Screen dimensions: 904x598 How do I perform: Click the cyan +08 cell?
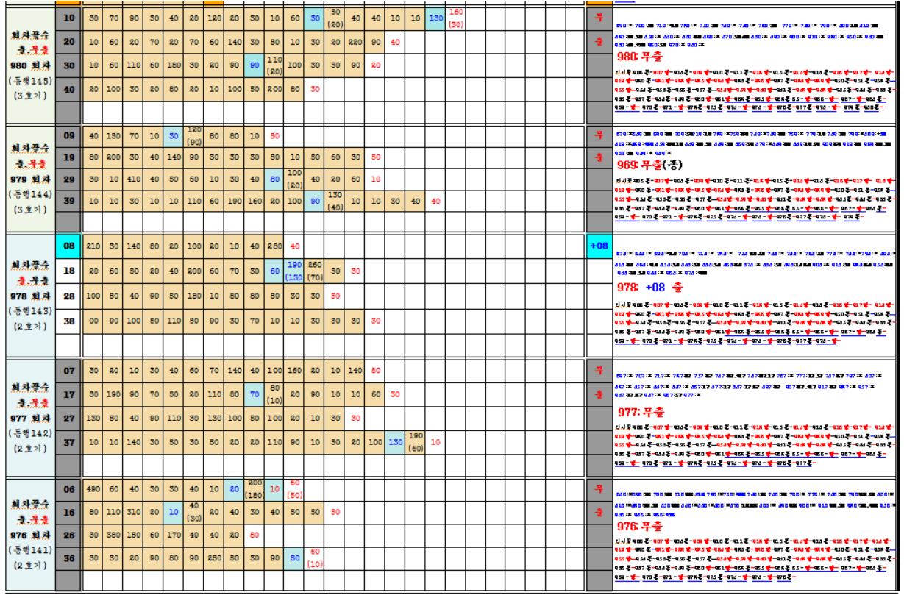(x=599, y=246)
